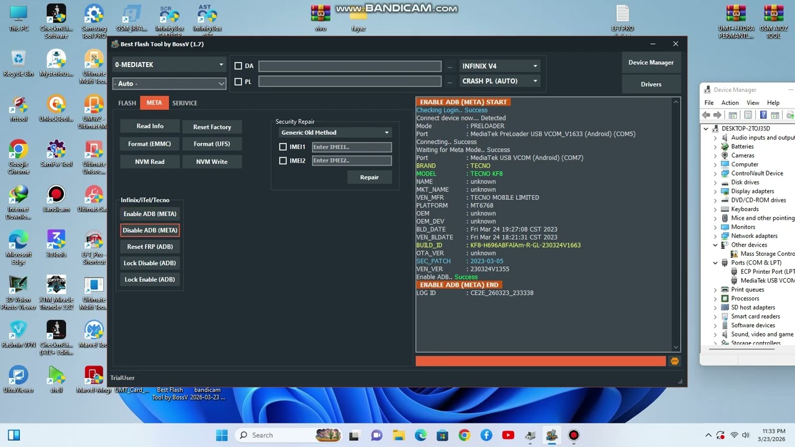This screenshot has width=795, height=447.
Task: Click the Drivers button
Action: (x=651, y=84)
